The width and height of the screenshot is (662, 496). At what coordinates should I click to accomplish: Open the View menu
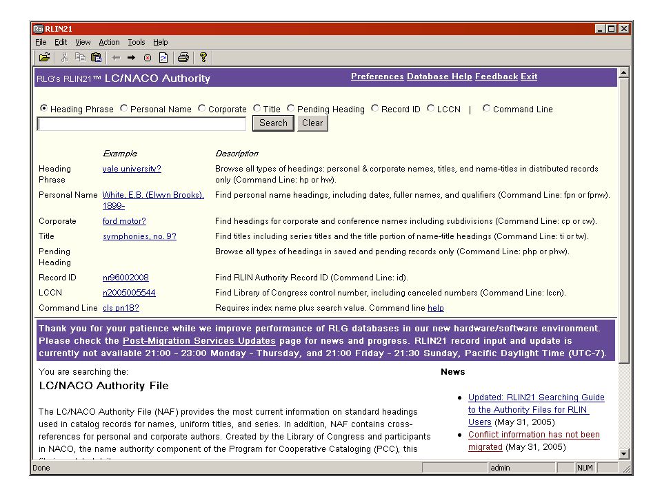(83, 42)
